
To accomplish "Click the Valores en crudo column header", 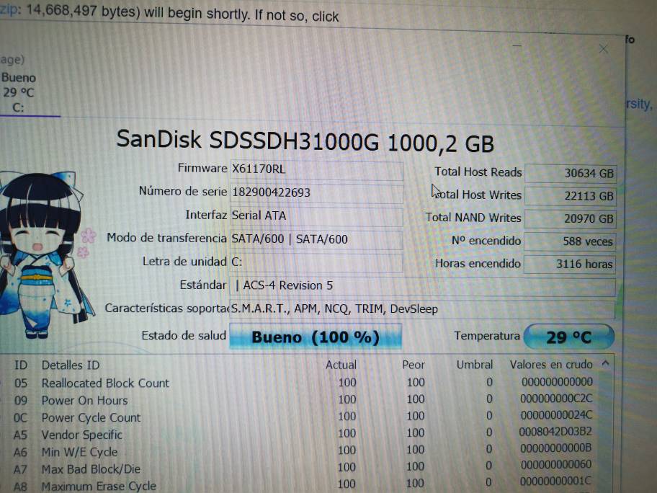I will [x=551, y=365].
